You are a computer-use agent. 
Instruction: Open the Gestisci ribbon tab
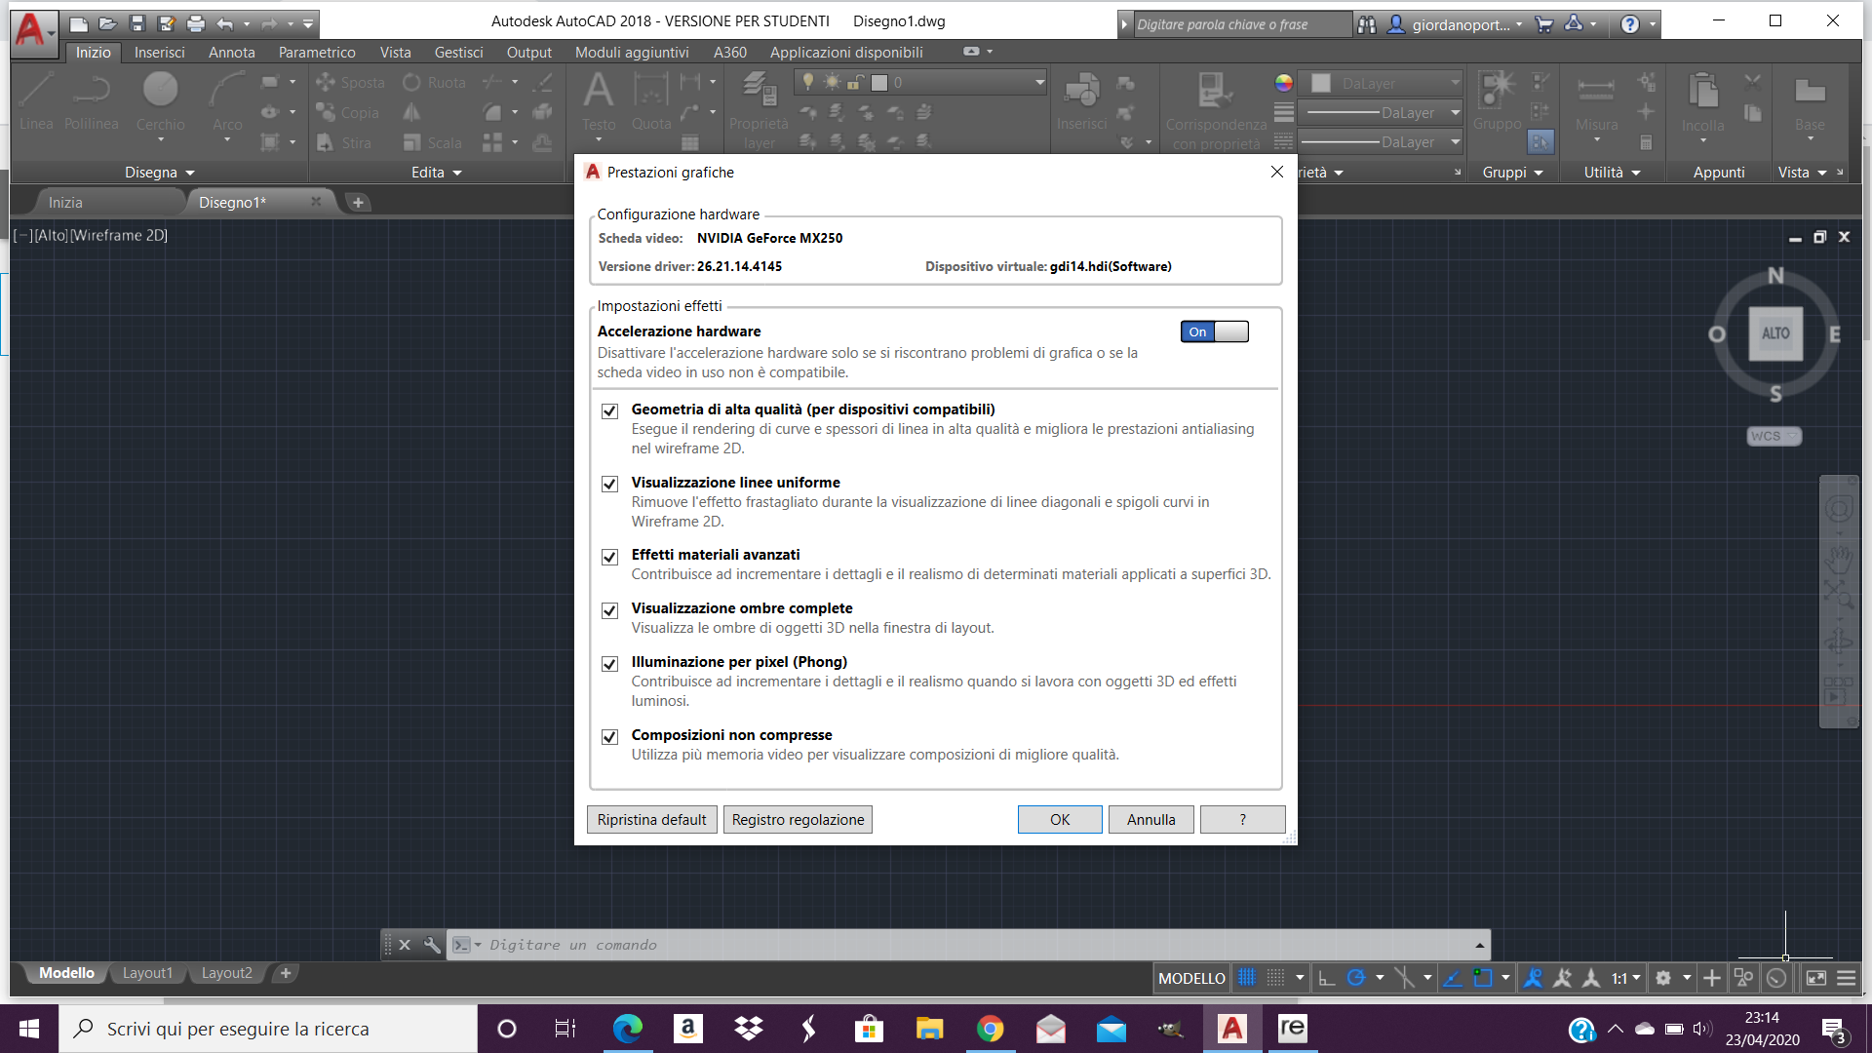458,53
